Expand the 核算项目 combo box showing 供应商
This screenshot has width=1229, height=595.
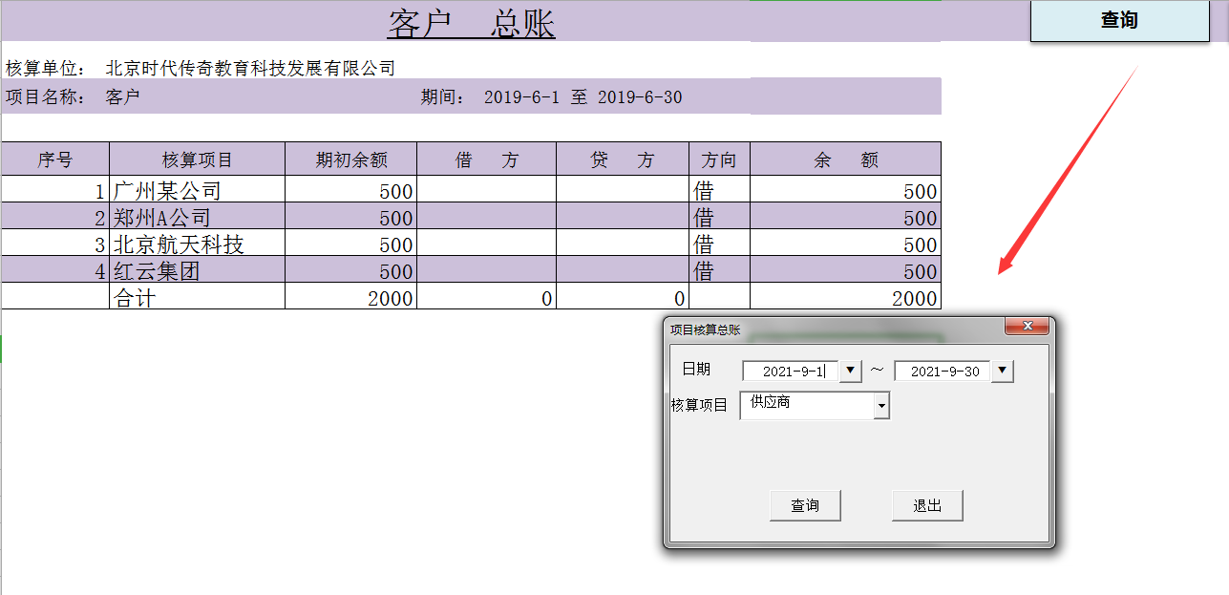point(880,405)
